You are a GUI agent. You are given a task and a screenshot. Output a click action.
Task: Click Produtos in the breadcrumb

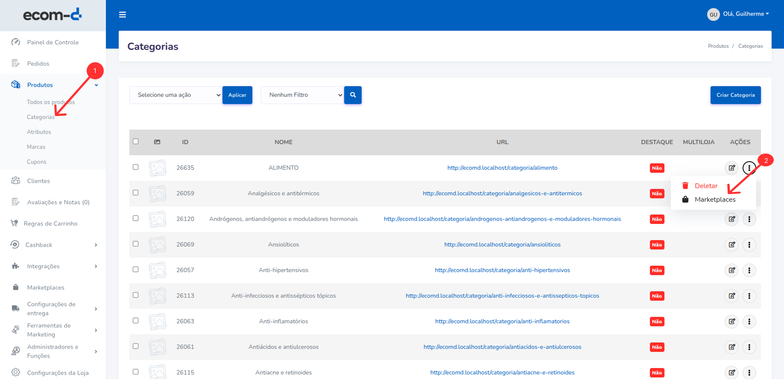click(x=718, y=46)
